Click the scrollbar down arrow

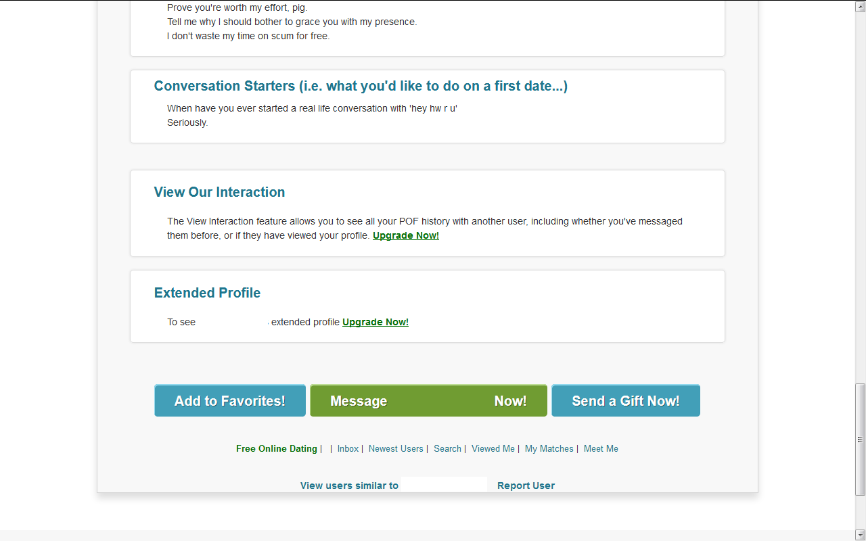coord(861,535)
